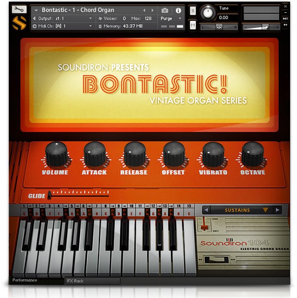Toggle the M mute button

[x=193, y=25]
